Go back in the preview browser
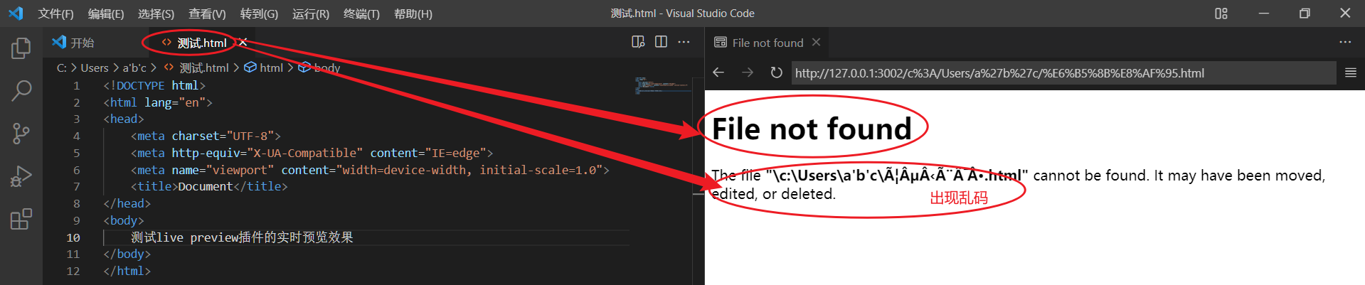 click(718, 72)
